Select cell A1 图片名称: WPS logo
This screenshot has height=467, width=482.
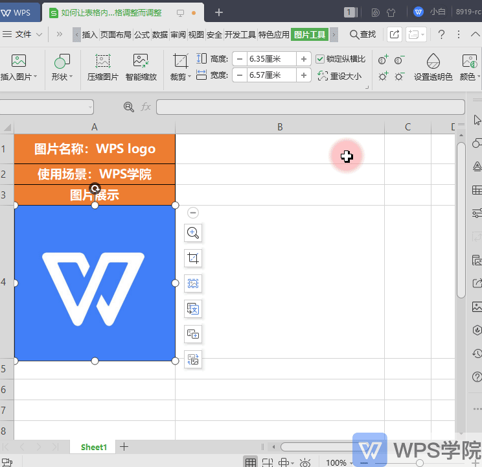pyautogui.click(x=95, y=149)
